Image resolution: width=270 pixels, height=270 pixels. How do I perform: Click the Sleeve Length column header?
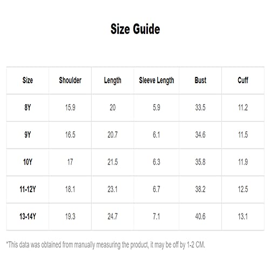point(157,80)
